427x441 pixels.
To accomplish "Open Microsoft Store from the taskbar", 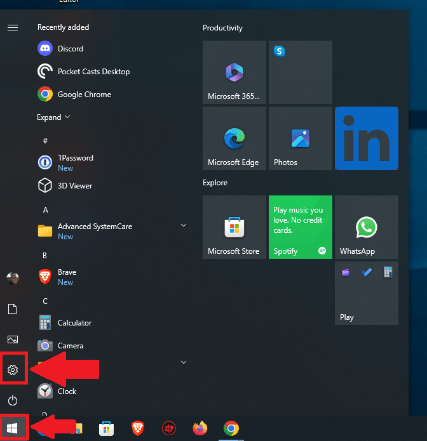I will coord(107,428).
